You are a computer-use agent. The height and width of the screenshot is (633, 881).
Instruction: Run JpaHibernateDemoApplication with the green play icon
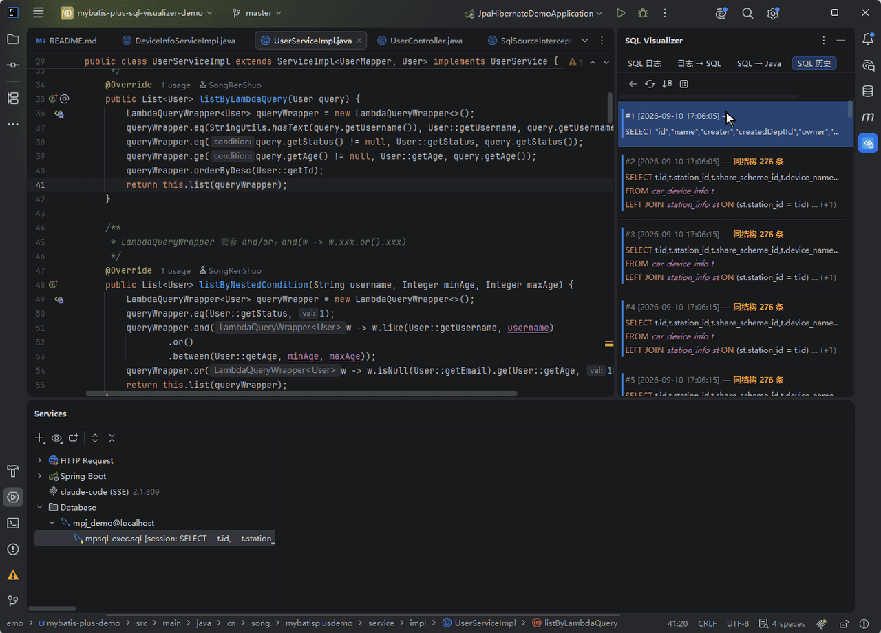click(x=621, y=13)
